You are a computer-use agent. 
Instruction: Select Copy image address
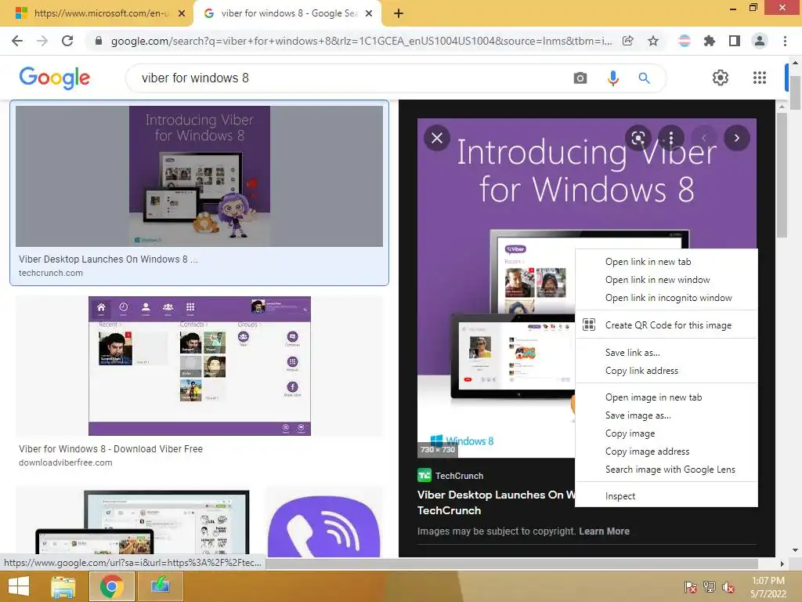[x=666, y=451]
